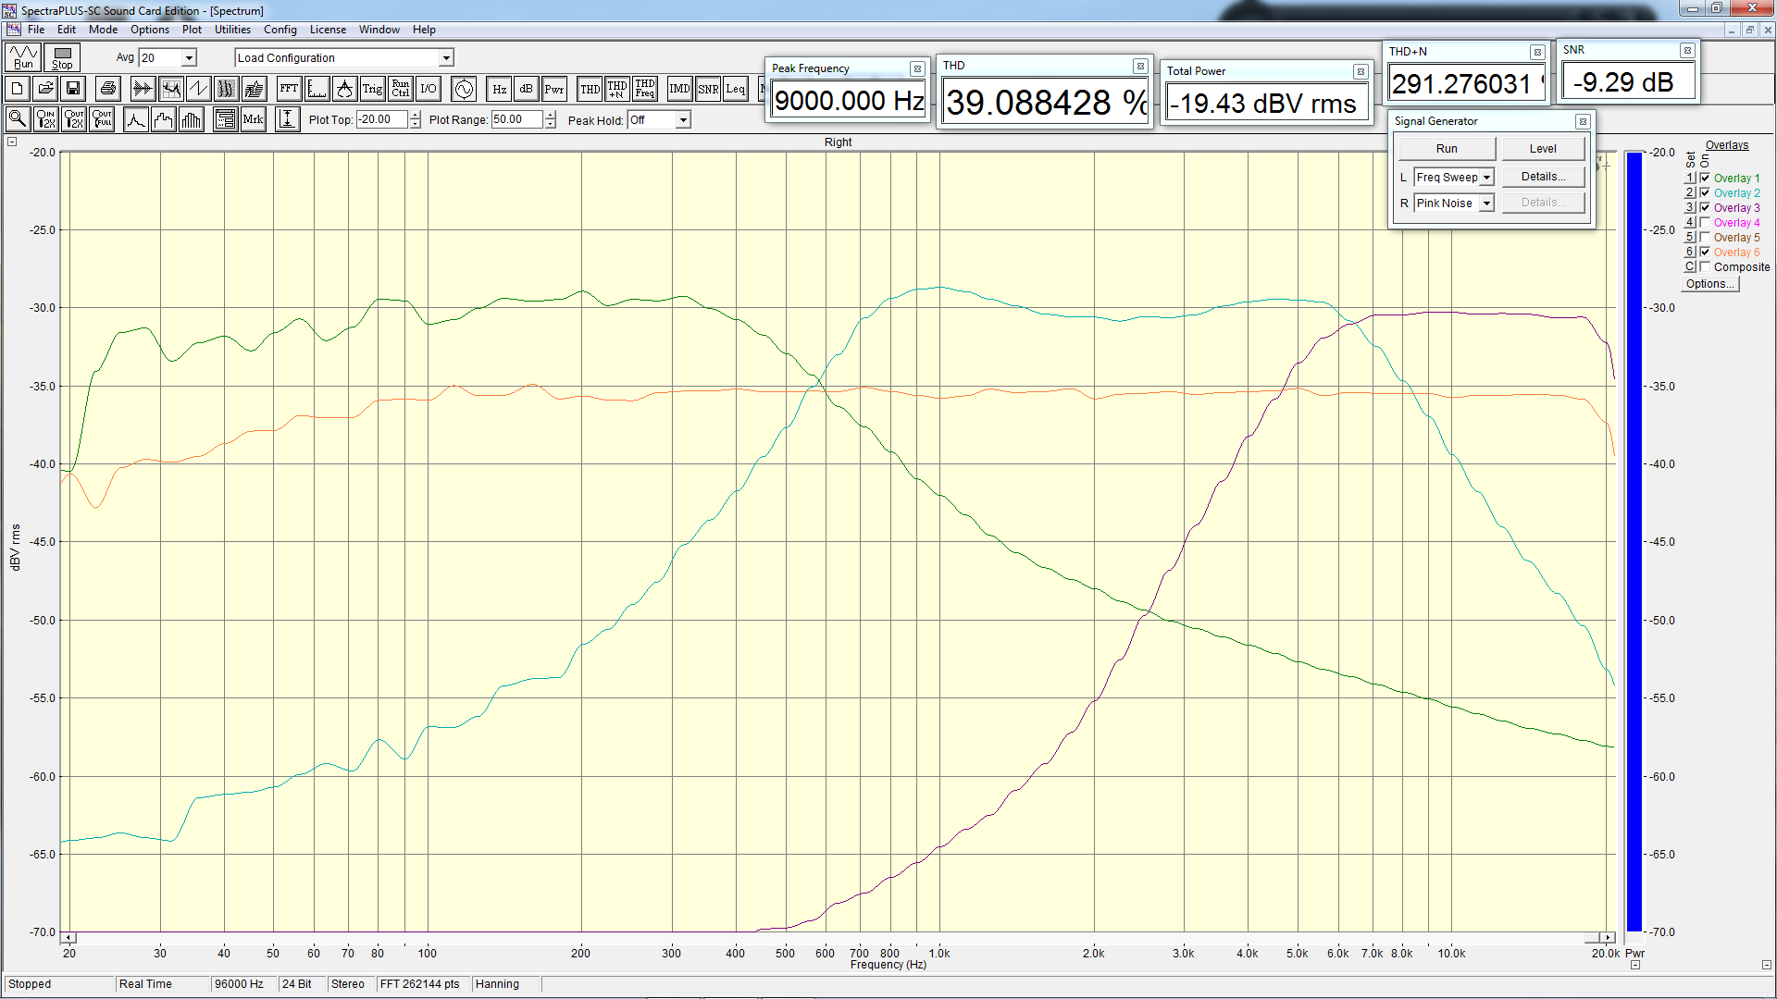The height and width of the screenshot is (999, 1777).
Task: Click Set button for Overlay 1
Action: click(x=1689, y=178)
